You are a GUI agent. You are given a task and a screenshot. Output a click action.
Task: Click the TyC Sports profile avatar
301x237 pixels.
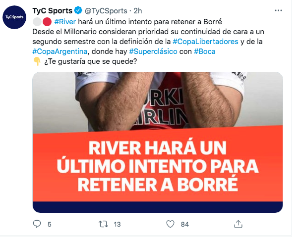(14, 17)
